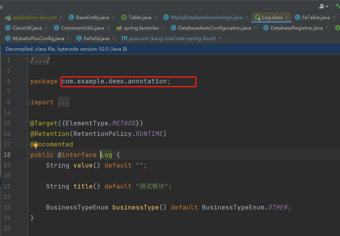Click the Log.class annotation icon
Screen dimensions: 340x236
pos(257,17)
